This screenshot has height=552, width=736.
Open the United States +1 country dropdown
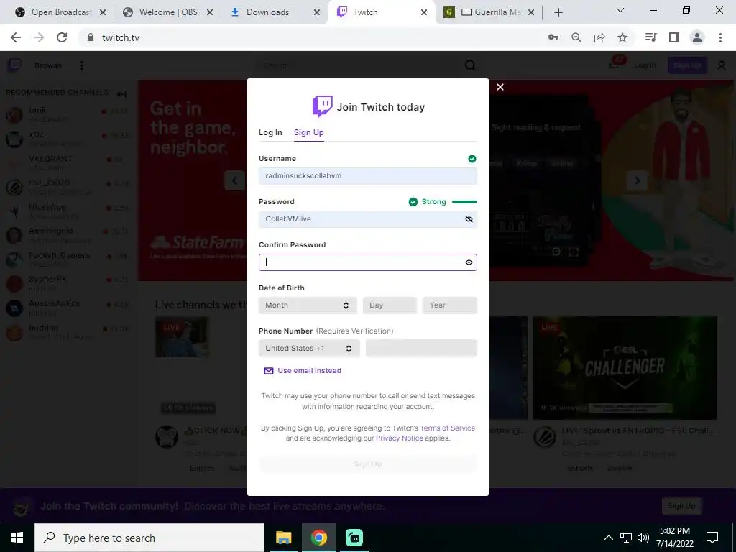coord(309,349)
